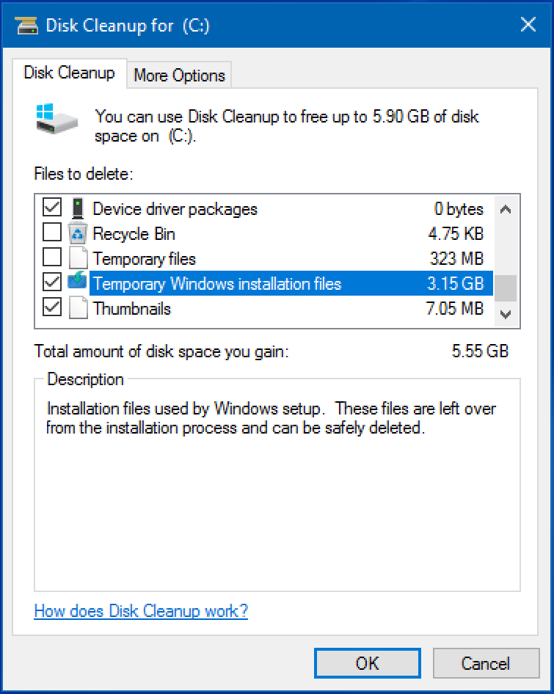Click the Windows drive icon beside the summary
554x694 pixels.
coord(57,119)
